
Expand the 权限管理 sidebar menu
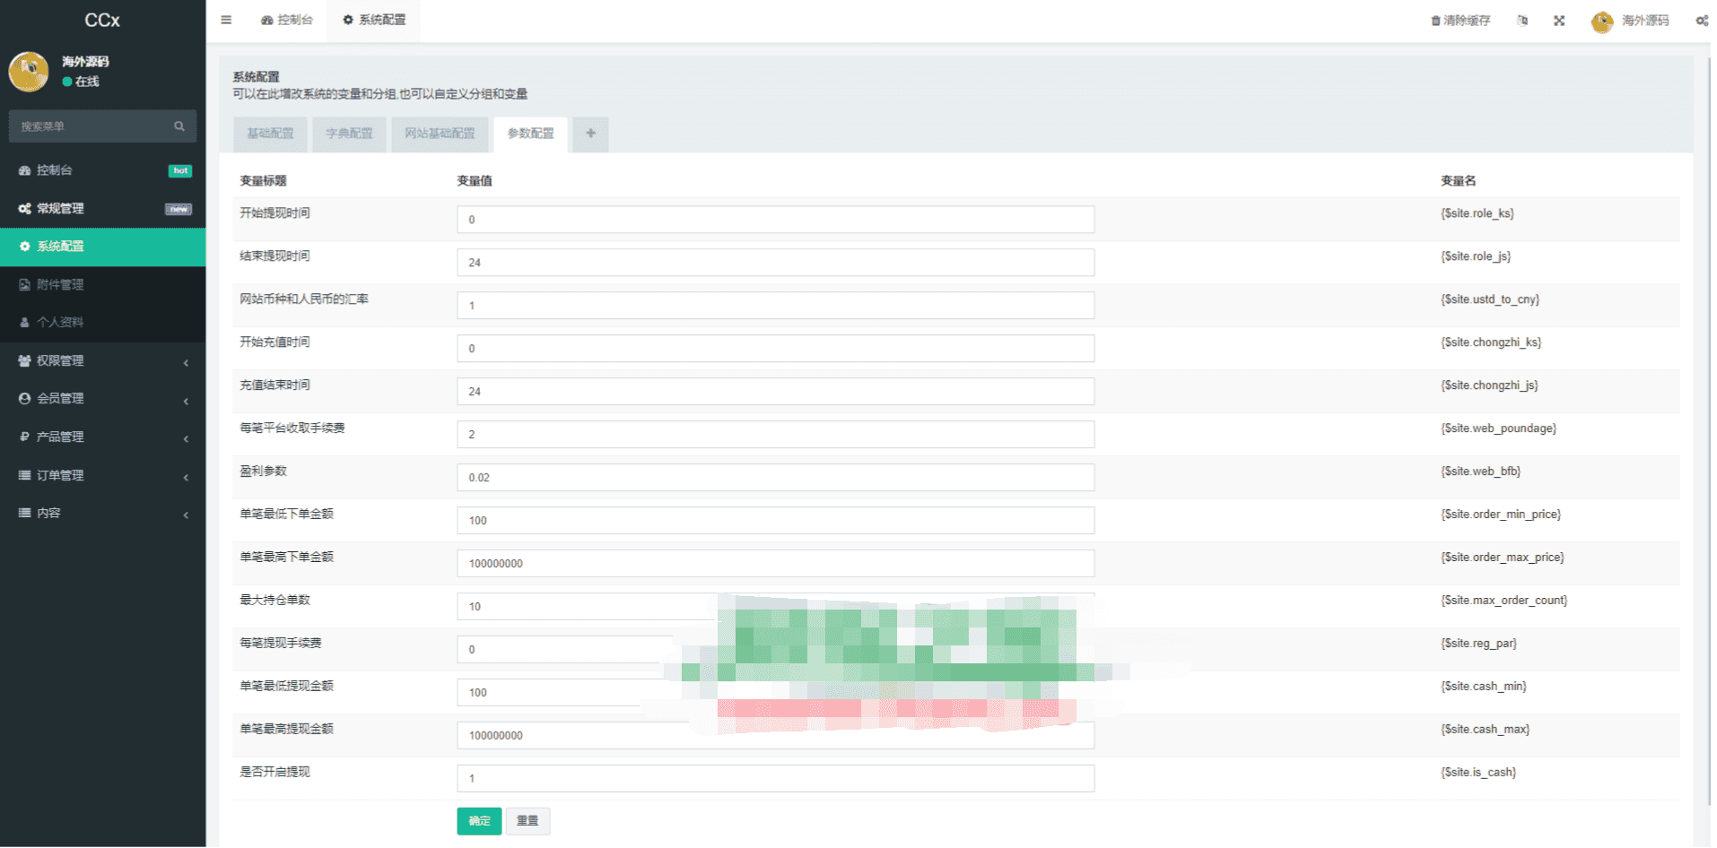tap(102, 360)
